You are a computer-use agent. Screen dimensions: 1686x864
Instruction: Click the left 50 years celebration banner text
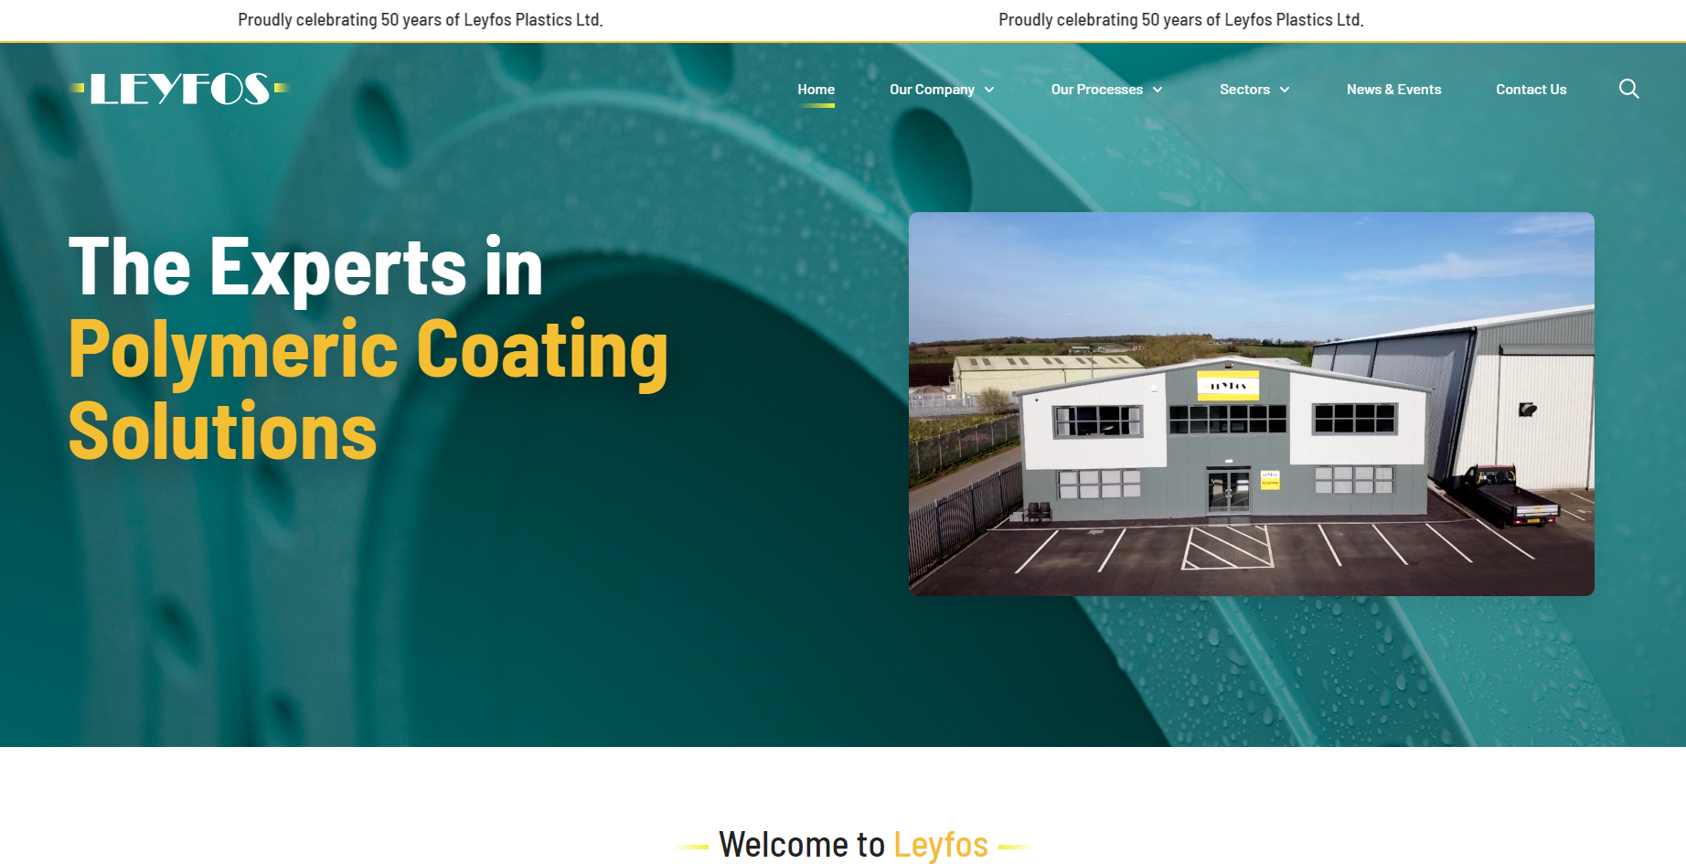point(420,20)
